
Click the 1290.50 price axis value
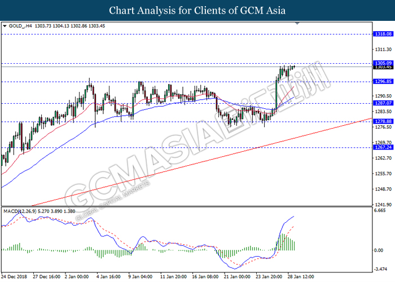(383, 96)
